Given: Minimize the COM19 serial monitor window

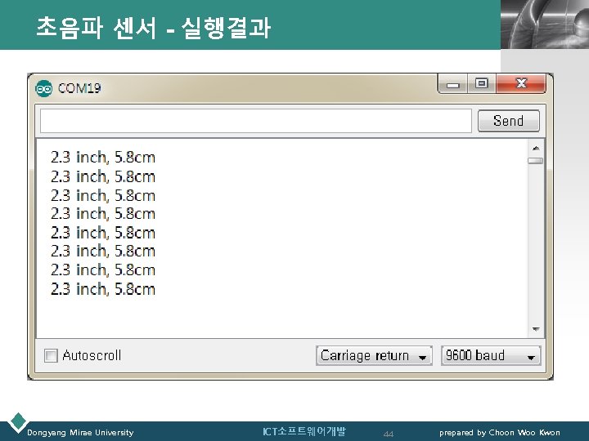Looking at the screenshot, I should pyautogui.click(x=453, y=84).
